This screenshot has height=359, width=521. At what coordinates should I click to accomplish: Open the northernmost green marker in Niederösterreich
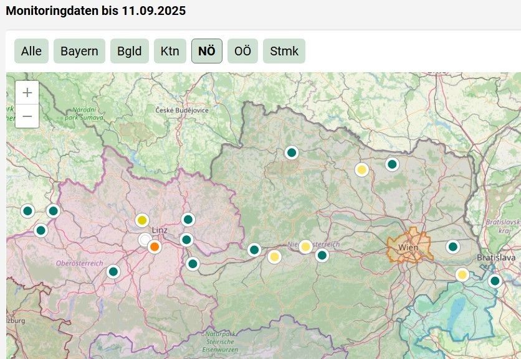click(x=291, y=152)
